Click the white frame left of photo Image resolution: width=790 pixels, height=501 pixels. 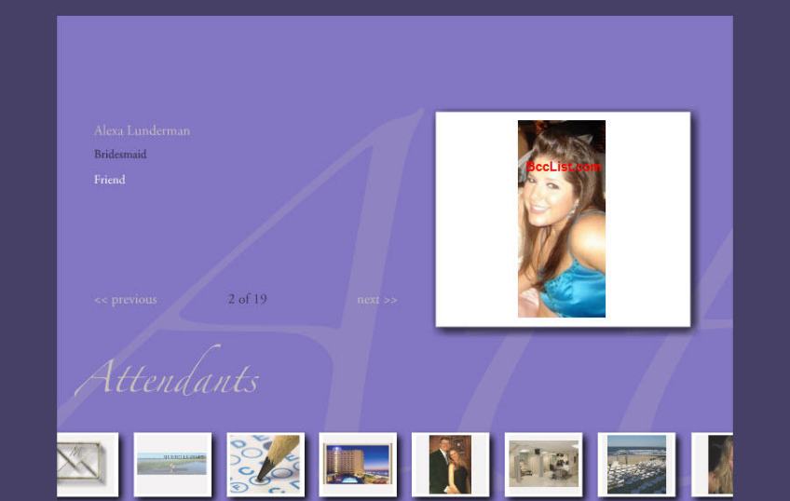click(x=476, y=219)
